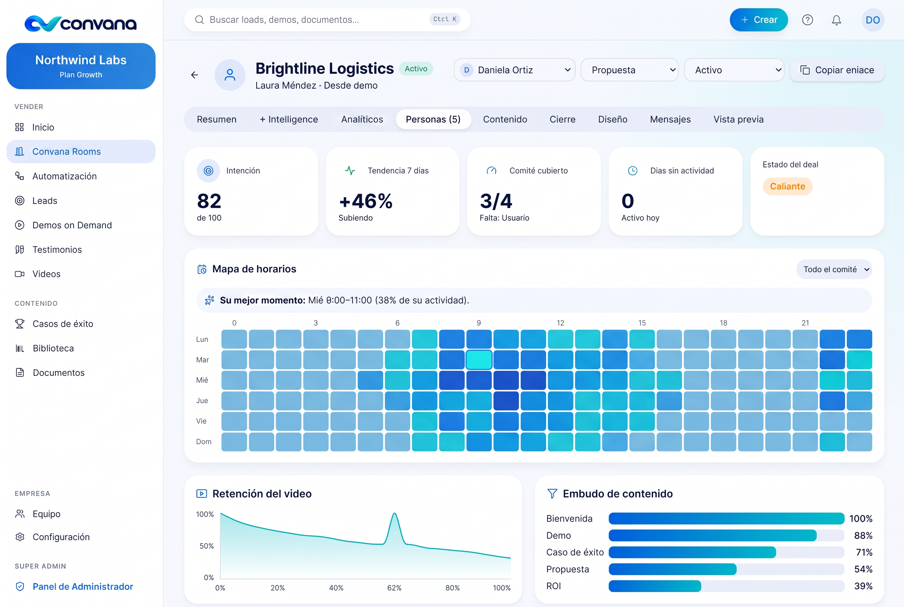The height and width of the screenshot is (607, 904).
Task: Click the Crear button
Action: click(x=758, y=20)
